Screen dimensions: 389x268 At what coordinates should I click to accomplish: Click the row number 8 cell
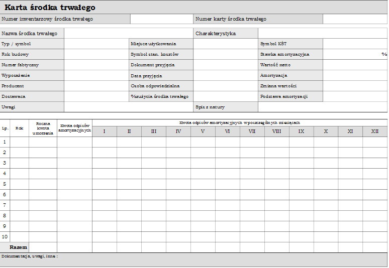5,215
